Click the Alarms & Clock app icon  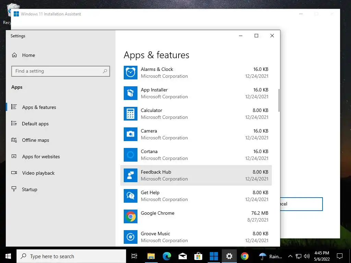pyautogui.click(x=131, y=73)
